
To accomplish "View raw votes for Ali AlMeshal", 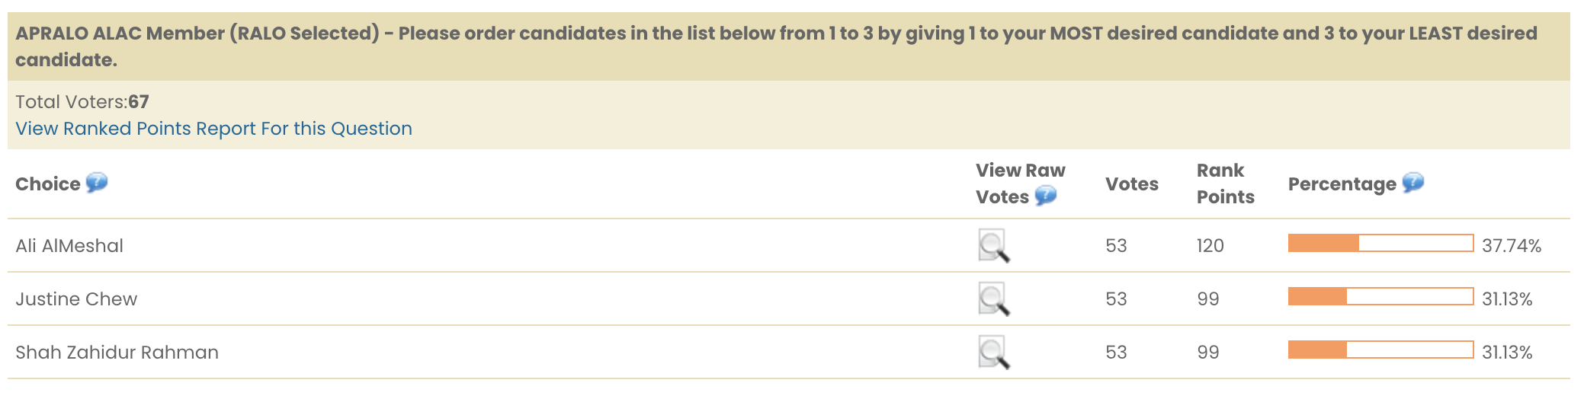I will pyautogui.click(x=994, y=246).
